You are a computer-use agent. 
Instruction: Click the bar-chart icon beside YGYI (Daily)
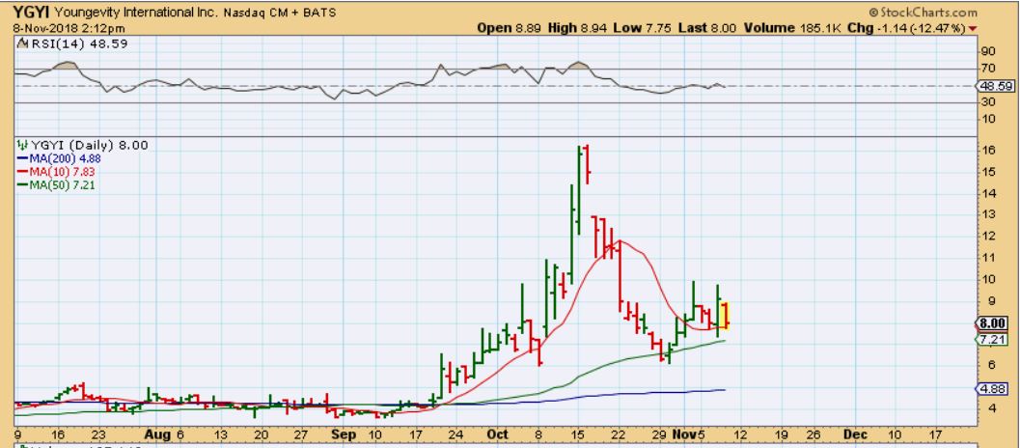[22, 145]
